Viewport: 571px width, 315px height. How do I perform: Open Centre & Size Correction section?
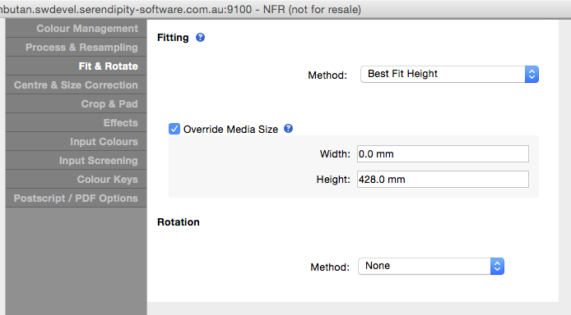click(77, 85)
